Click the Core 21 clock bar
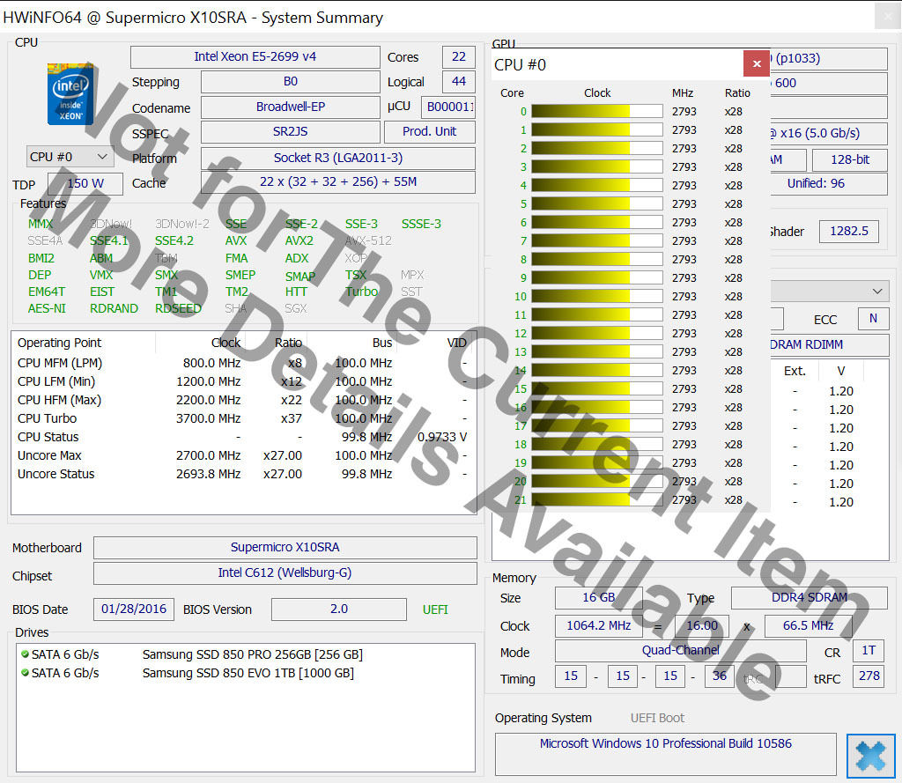This screenshot has height=783, width=902. point(597,499)
